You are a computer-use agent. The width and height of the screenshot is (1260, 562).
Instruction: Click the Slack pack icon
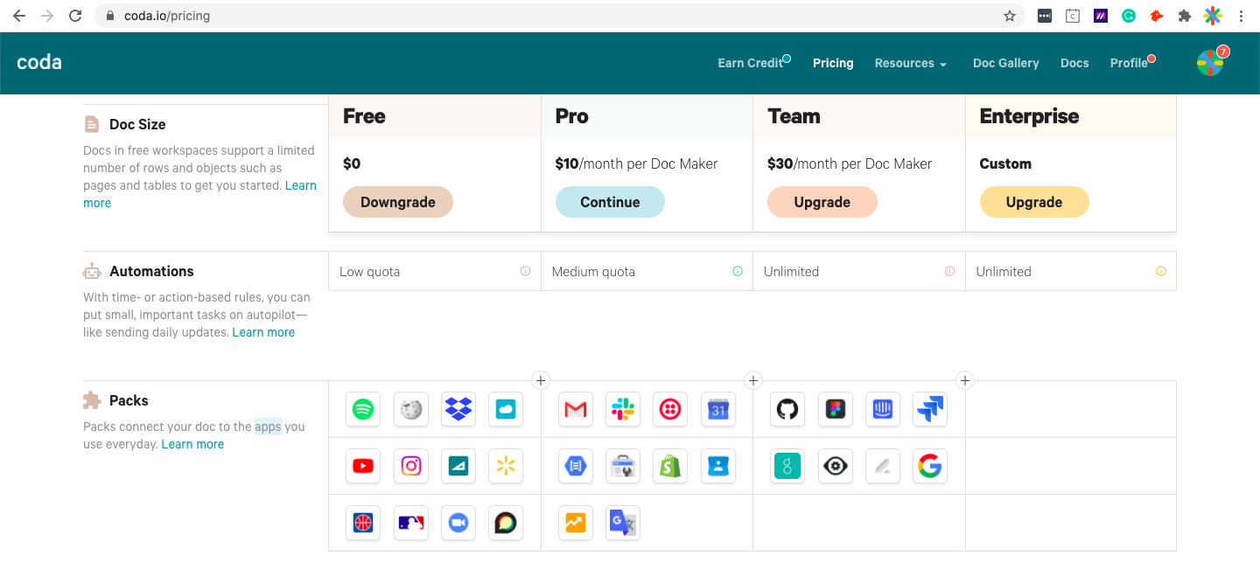623,409
